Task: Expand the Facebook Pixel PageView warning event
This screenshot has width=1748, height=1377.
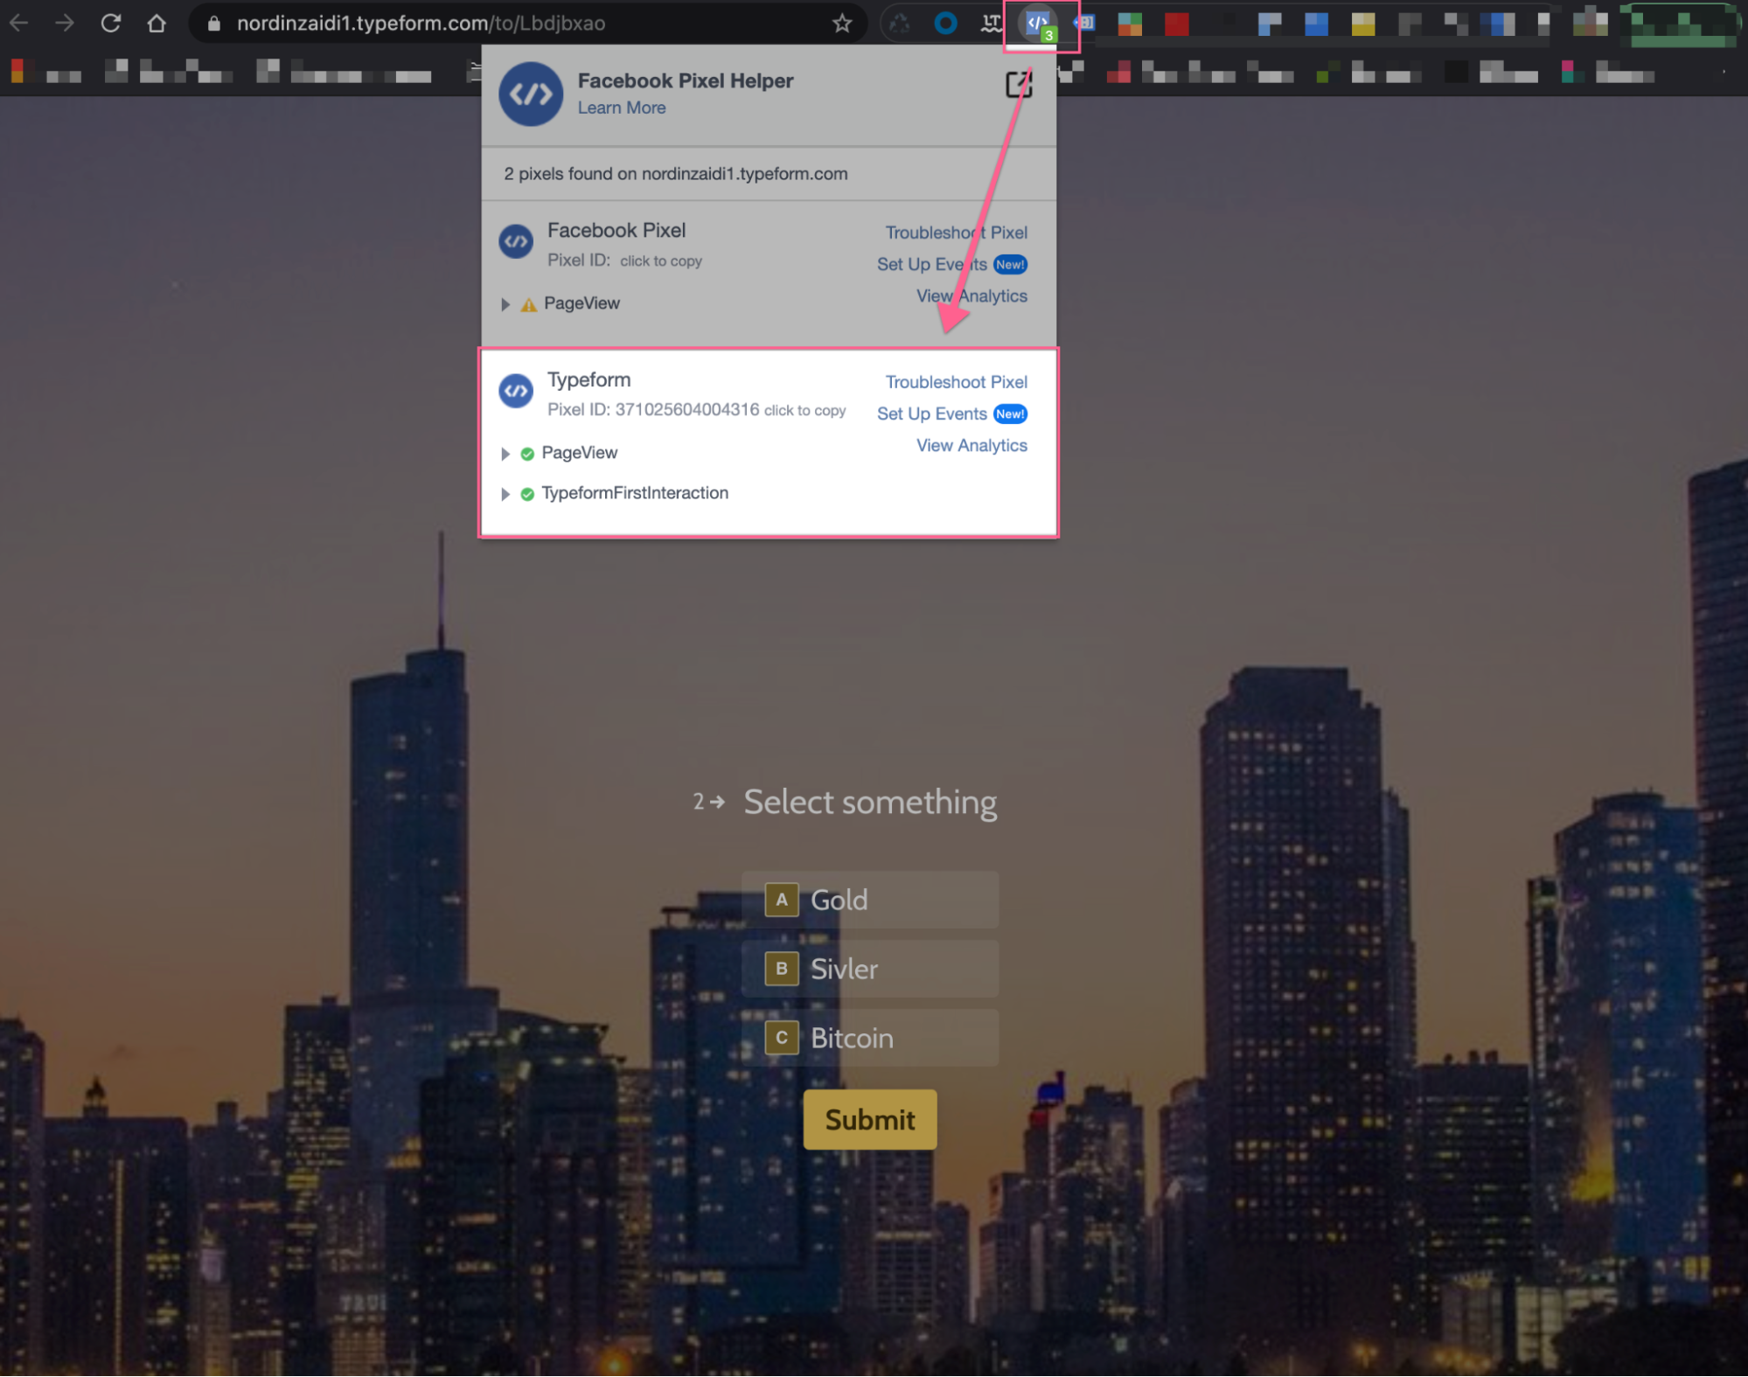Action: coord(505,303)
